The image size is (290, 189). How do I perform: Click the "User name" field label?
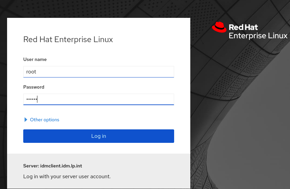[x=35, y=59]
